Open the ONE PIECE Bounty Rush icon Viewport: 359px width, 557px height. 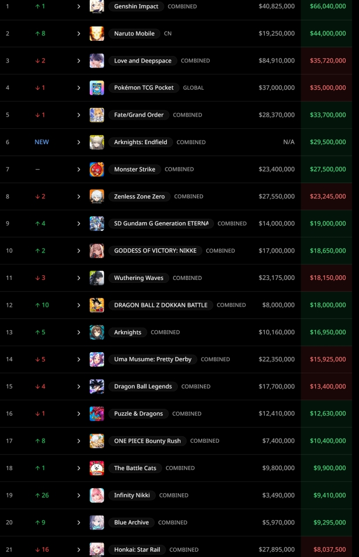(97, 441)
